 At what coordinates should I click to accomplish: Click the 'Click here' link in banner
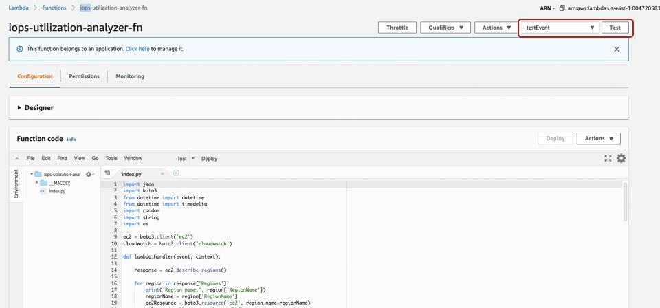tap(137, 49)
